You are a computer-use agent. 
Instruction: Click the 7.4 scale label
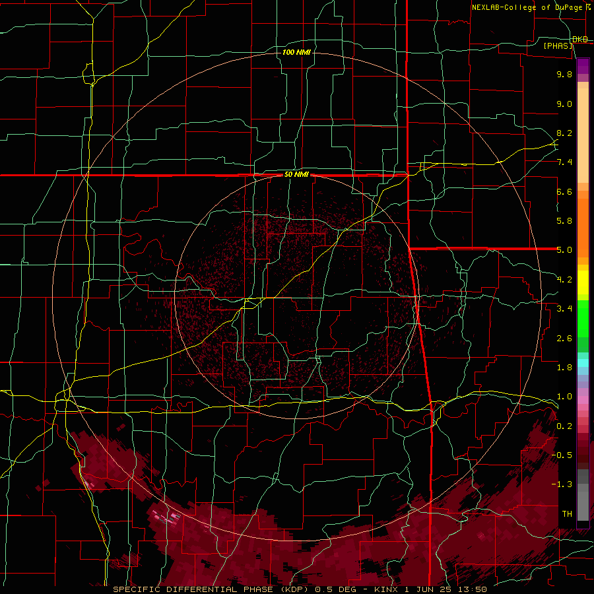point(564,162)
